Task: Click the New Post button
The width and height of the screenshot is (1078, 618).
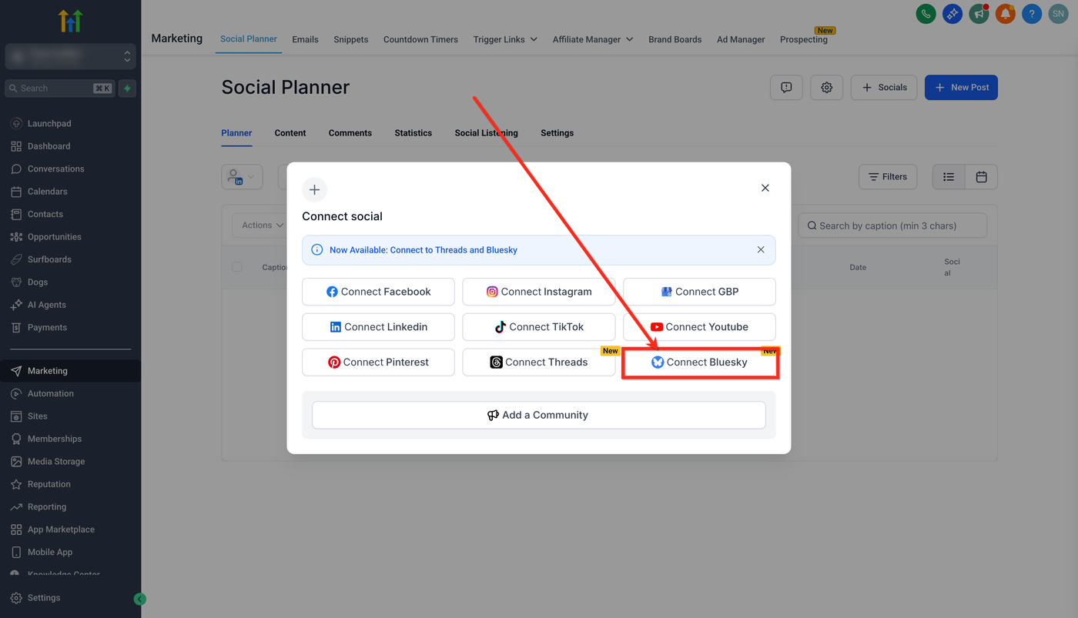Action: click(961, 88)
